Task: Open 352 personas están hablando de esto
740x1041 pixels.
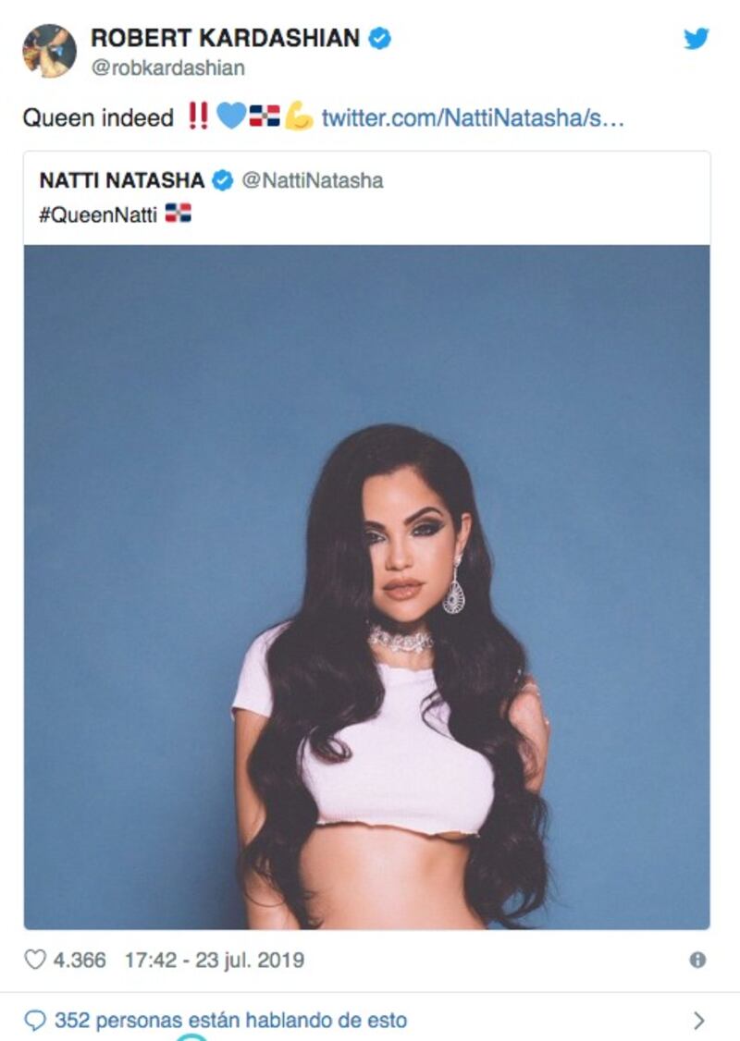Action: click(x=230, y=1021)
